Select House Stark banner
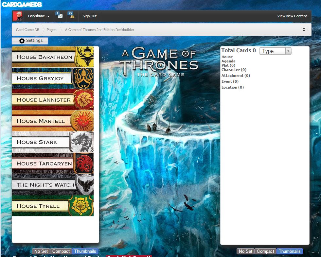Viewport: 321px width, 257px height. click(53, 142)
